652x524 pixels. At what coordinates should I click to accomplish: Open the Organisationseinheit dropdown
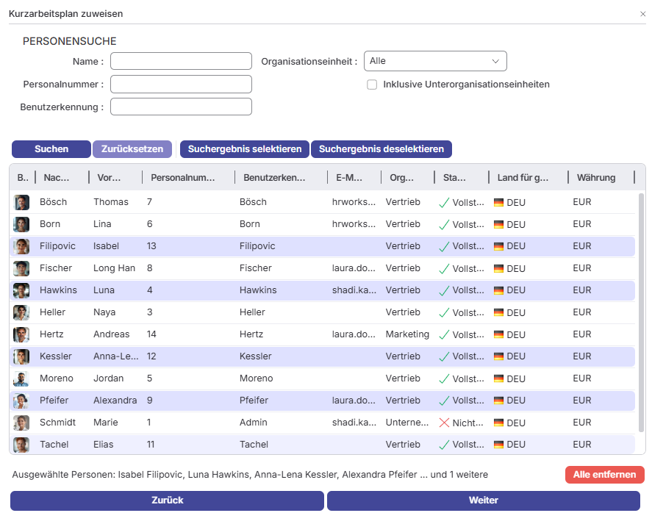pyautogui.click(x=435, y=61)
